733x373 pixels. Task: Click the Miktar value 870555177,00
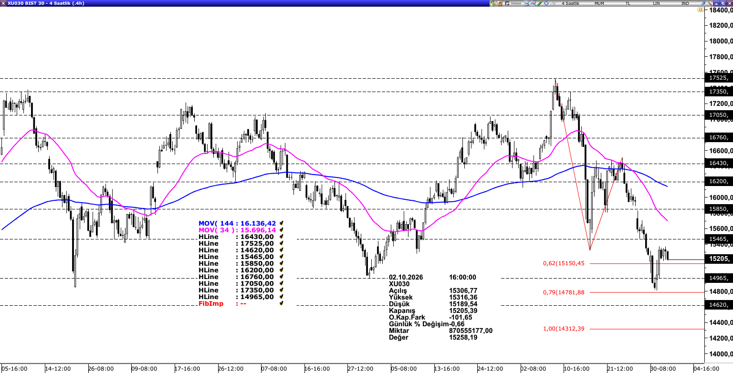tap(471, 331)
